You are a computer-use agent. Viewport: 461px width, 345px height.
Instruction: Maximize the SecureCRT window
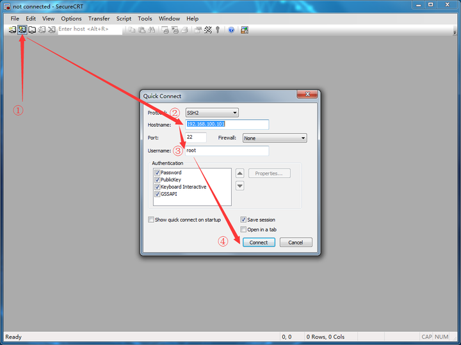click(x=431, y=4)
